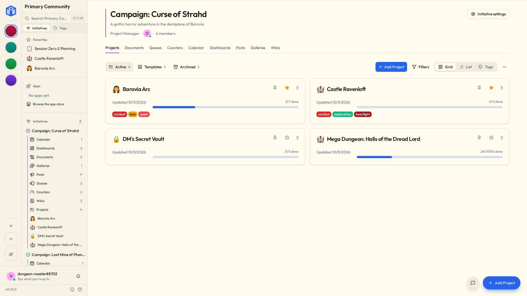The width and height of the screenshot is (527, 296).
Task: Select the purple community avatar
Action: 11,80
